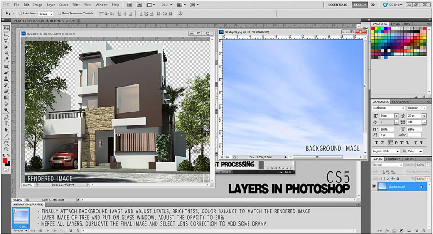Switch to the Channels tab

[x=393, y=159]
